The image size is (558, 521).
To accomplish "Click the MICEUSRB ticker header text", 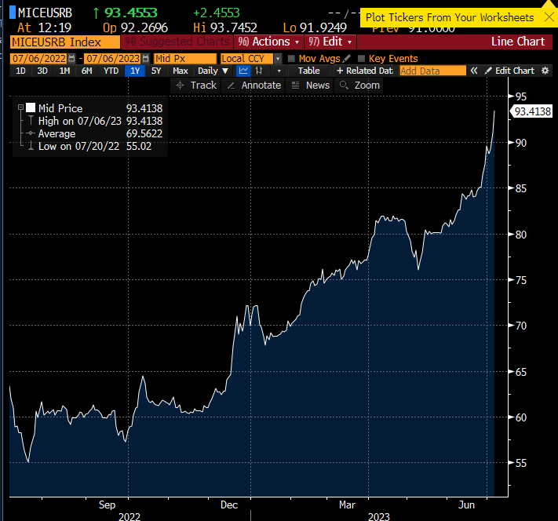I will tap(46, 13).
